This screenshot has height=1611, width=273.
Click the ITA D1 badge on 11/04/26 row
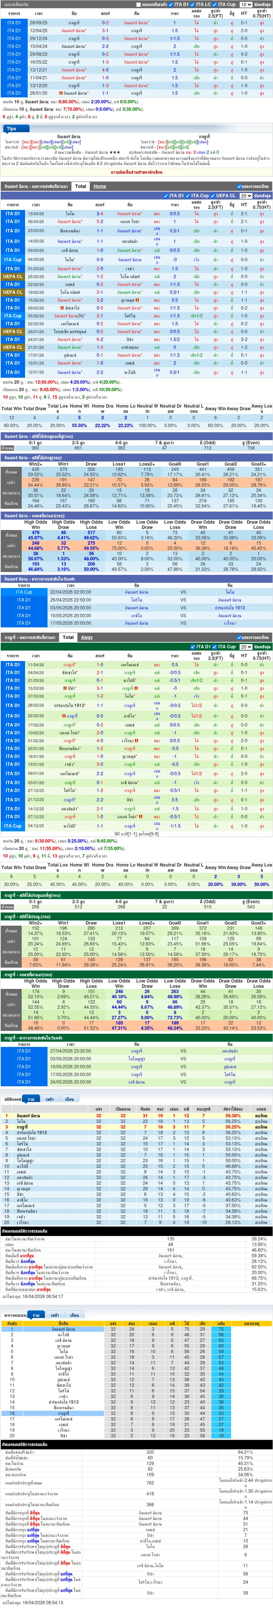(x=13, y=665)
